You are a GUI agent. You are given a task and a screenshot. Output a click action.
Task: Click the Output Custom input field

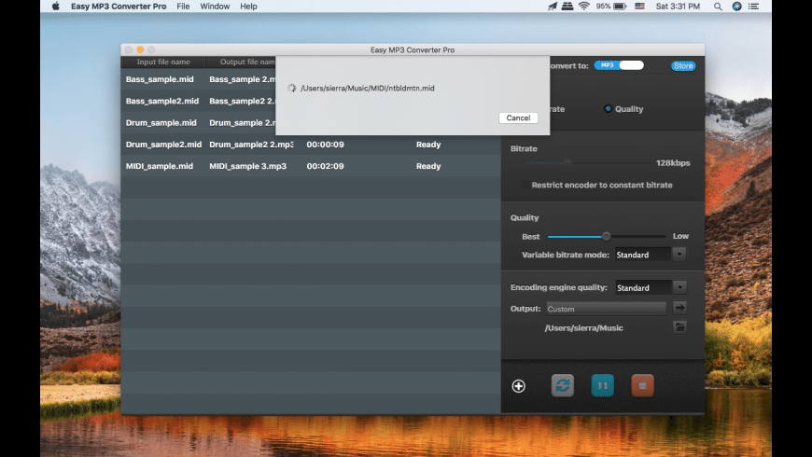click(606, 309)
